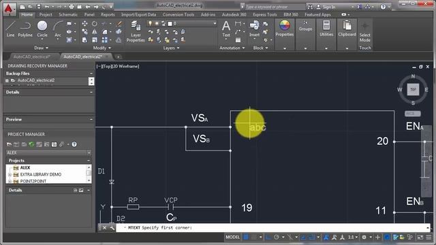Click the Refresh icon in Project Manager toolbar

31,144
